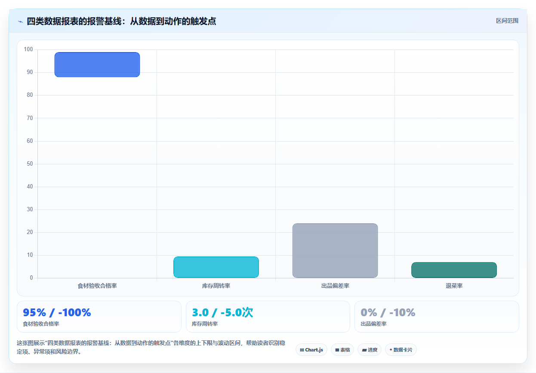The height and width of the screenshot is (373, 536).
Task: Select the 95% / -100% data card
Action: (99, 317)
